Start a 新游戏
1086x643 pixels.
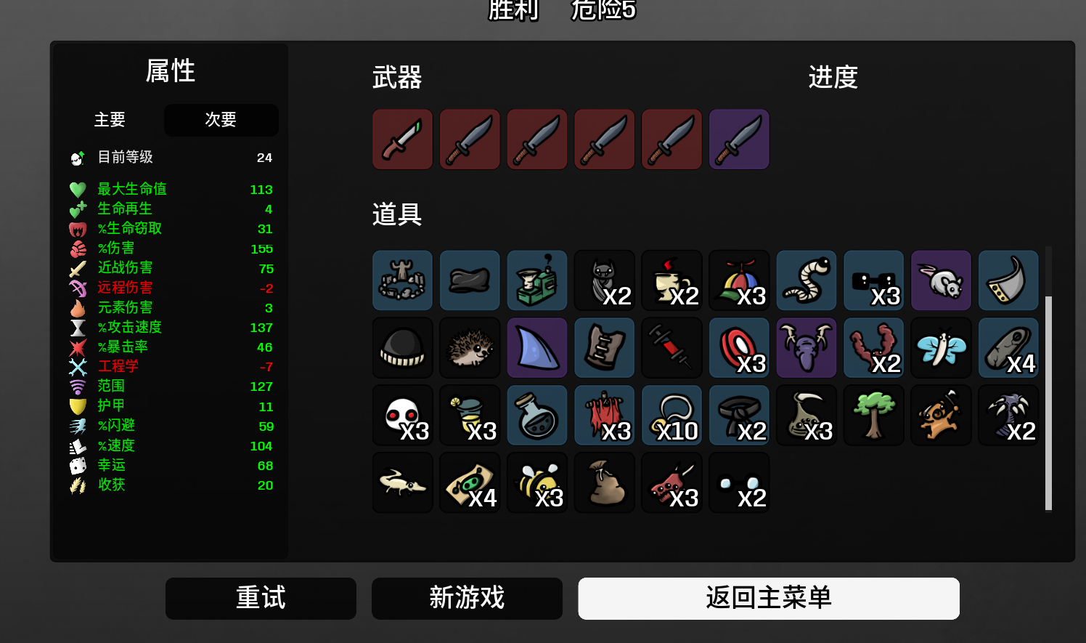pyautogui.click(x=467, y=598)
